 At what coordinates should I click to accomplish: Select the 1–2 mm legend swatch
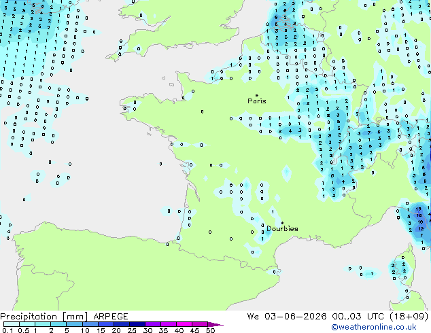pos(43,324)
